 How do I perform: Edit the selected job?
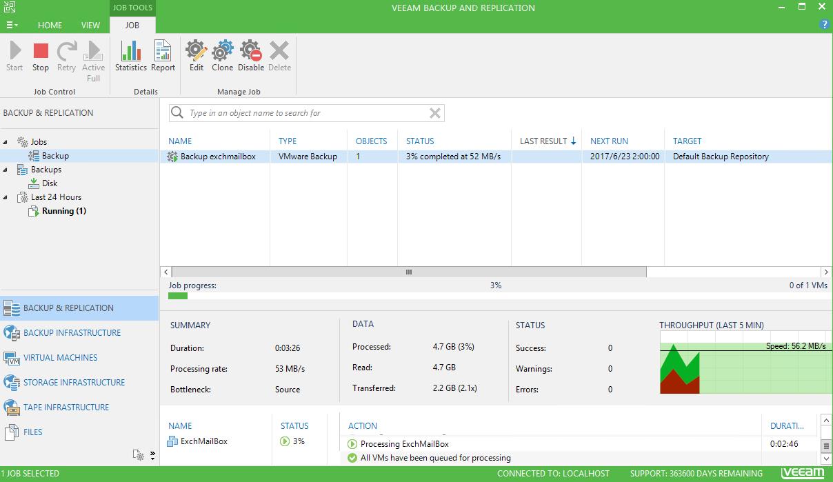(x=197, y=56)
